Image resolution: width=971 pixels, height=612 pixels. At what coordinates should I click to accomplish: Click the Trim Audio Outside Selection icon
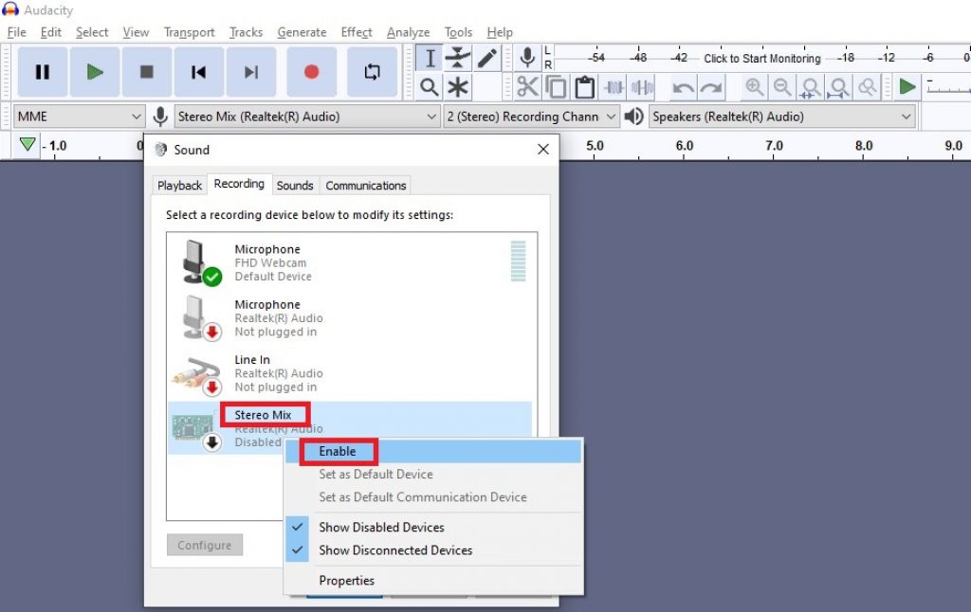pyautogui.click(x=614, y=86)
